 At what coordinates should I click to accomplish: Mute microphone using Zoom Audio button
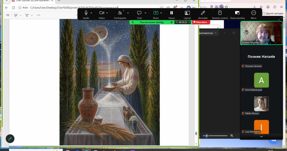[86, 15]
